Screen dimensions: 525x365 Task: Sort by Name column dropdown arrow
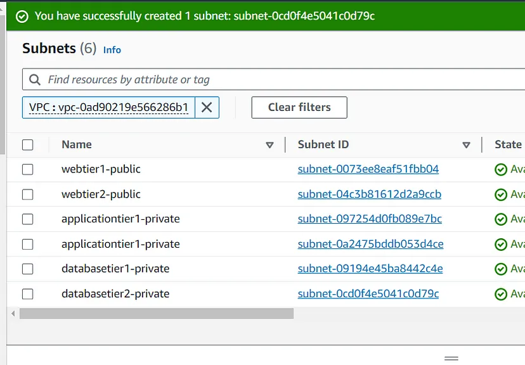(x=269, y=145)
